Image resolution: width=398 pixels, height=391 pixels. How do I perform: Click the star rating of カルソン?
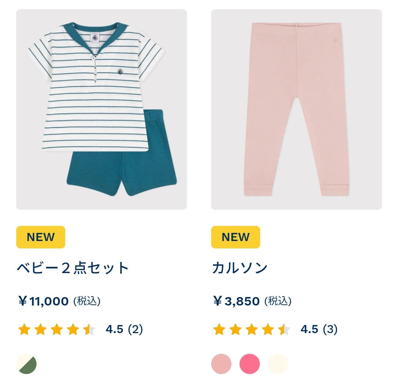tap(252, 329)
